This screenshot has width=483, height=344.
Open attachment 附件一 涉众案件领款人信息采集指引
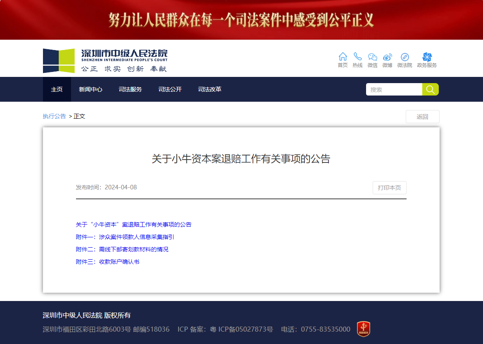pos(125,237)
